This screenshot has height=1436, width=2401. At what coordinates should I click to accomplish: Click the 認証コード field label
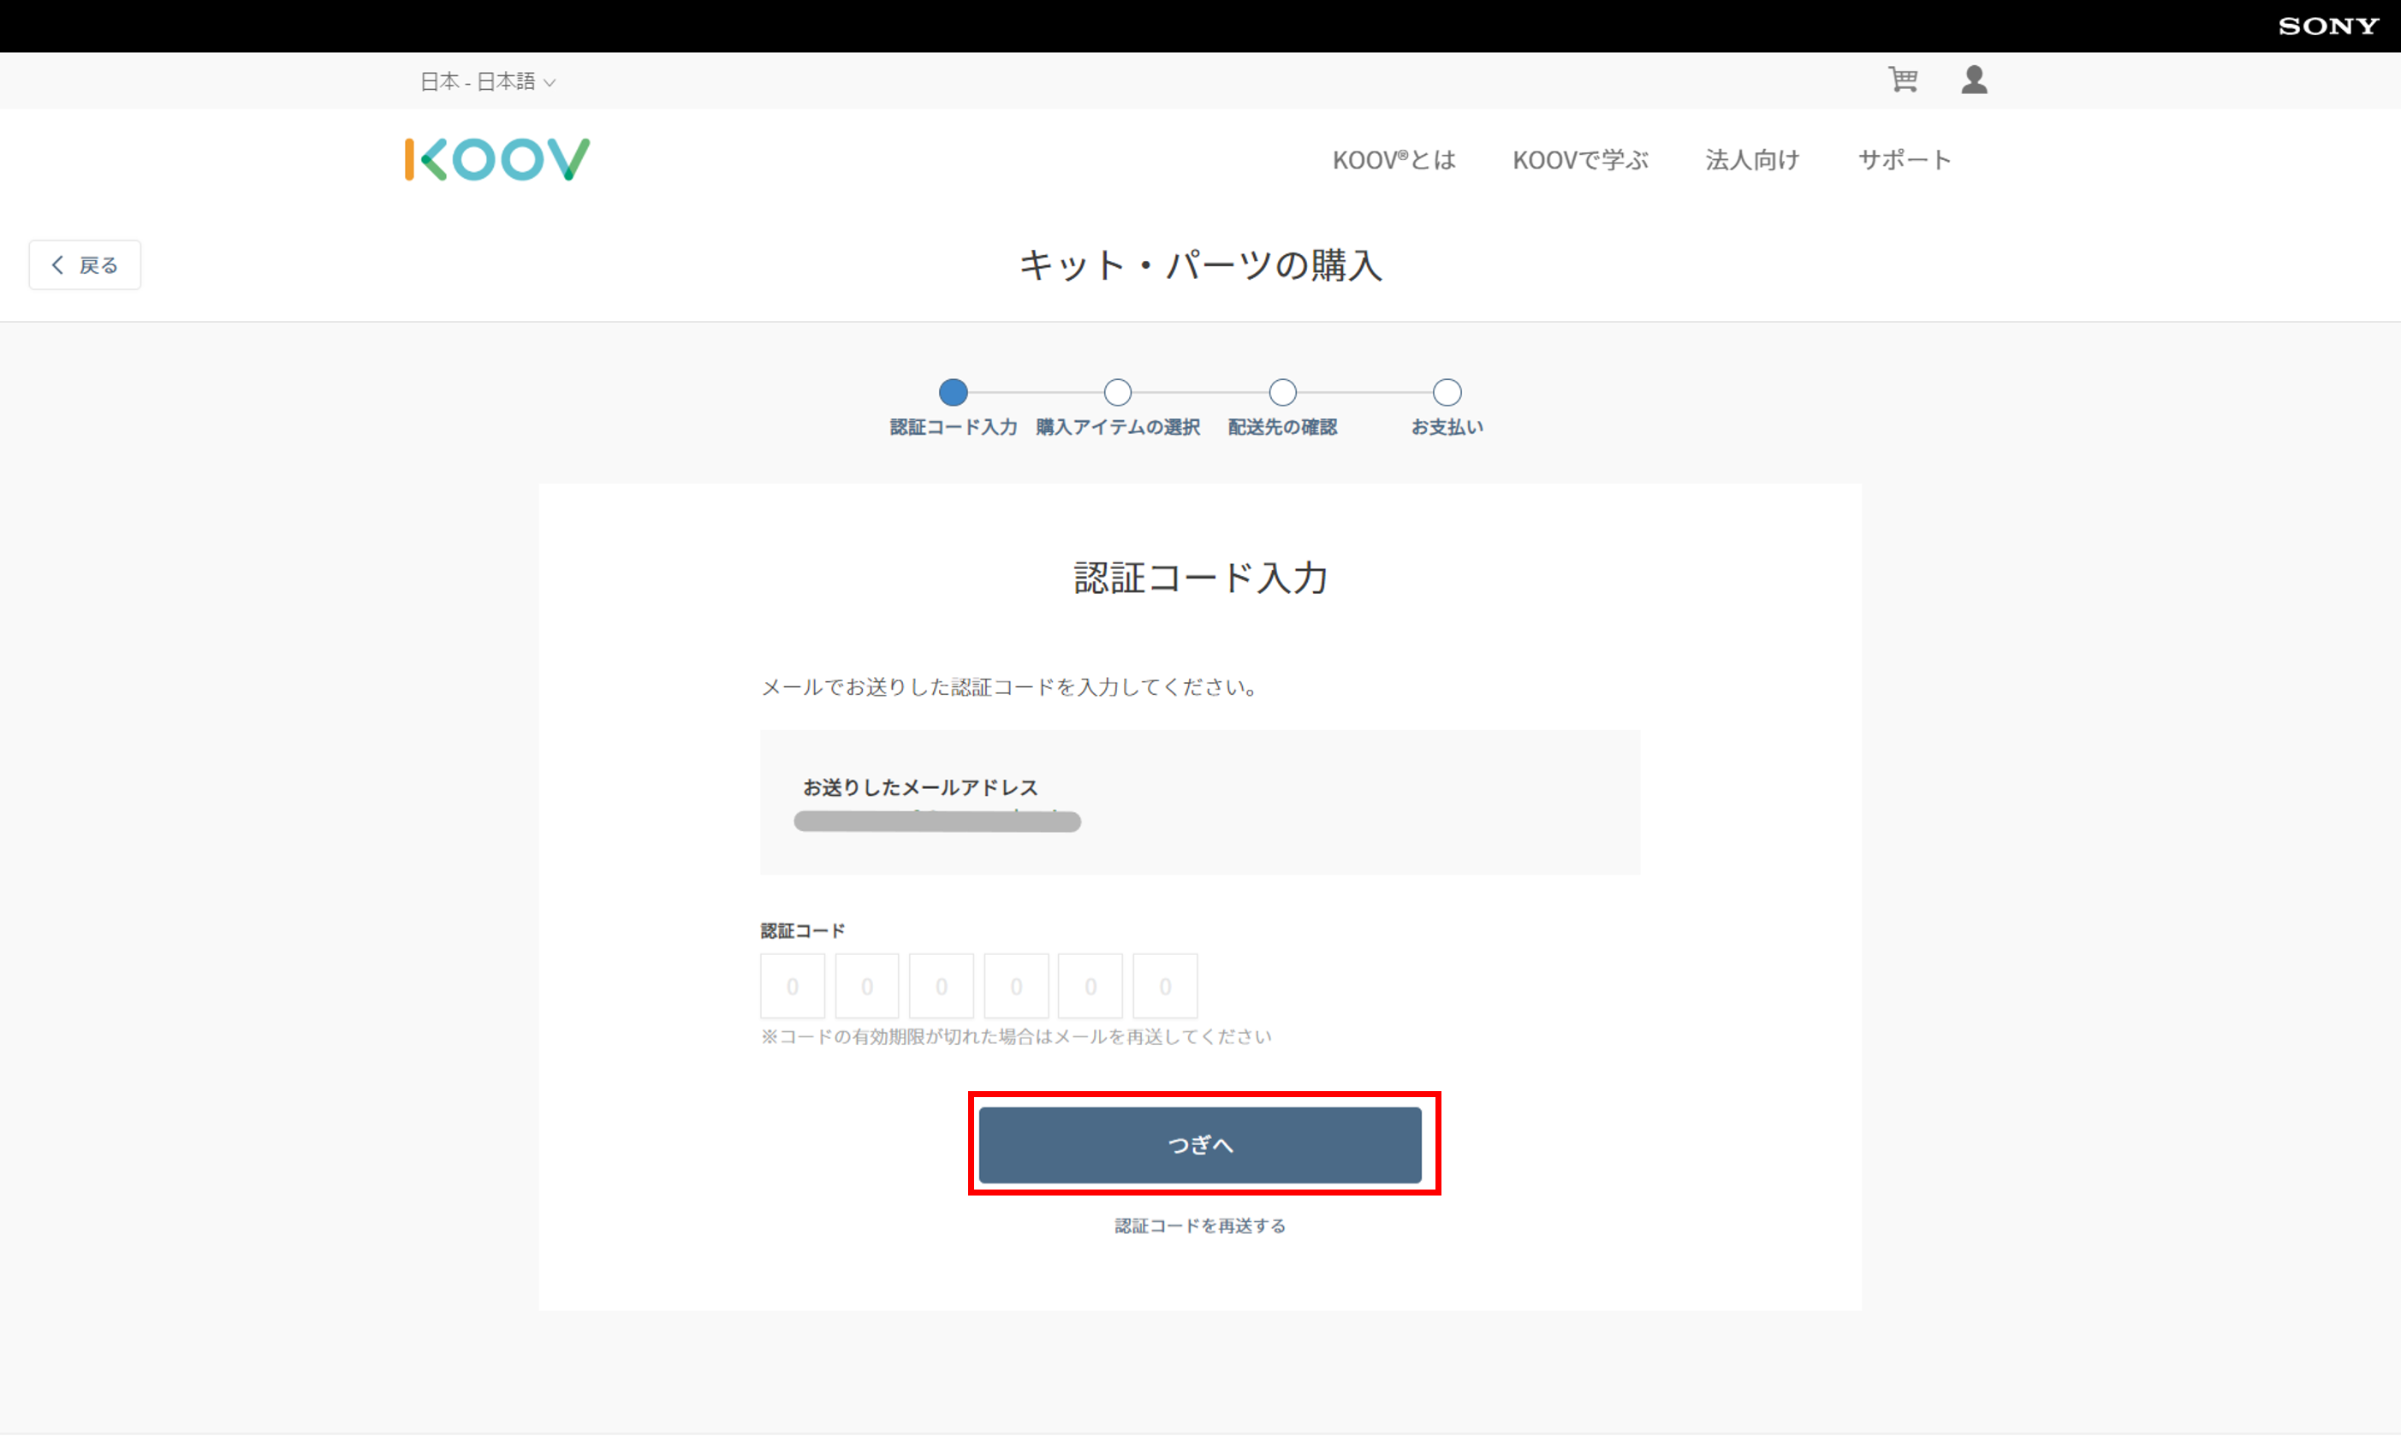point(802,931)
